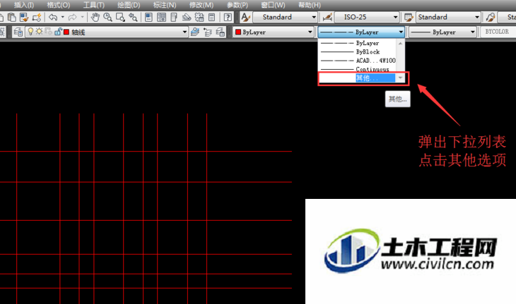Open the 修改(M) menu
This screenshot has height=304, width=516.
pyautogui.click(x=201, y=5)
